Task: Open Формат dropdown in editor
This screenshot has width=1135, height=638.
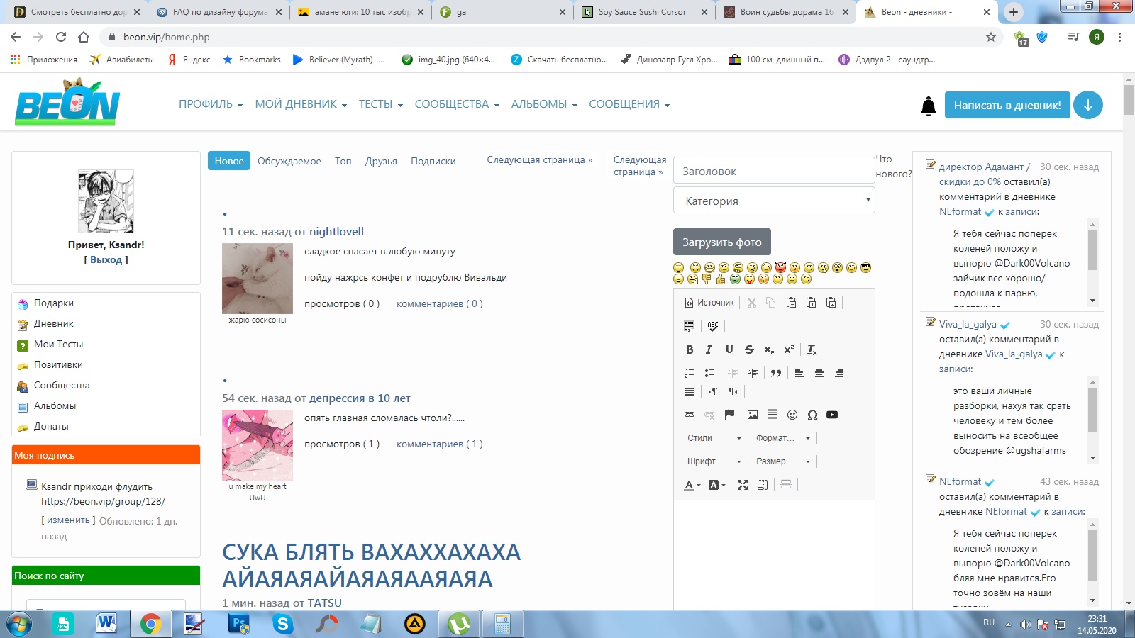Action: pos(782,438)
